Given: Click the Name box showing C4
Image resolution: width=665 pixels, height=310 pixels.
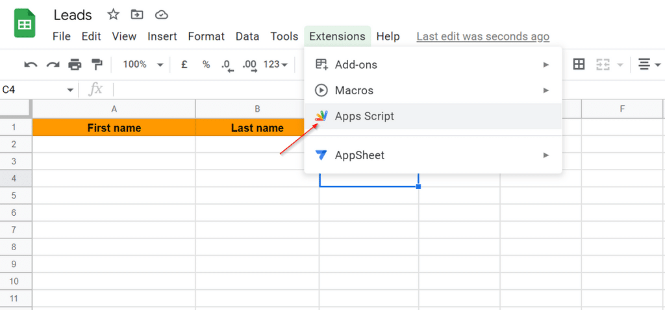Looking at the screenshot, I should click(32, 90).
